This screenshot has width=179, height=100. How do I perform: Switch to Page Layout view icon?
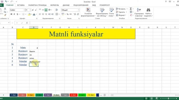tap(152, 98)
